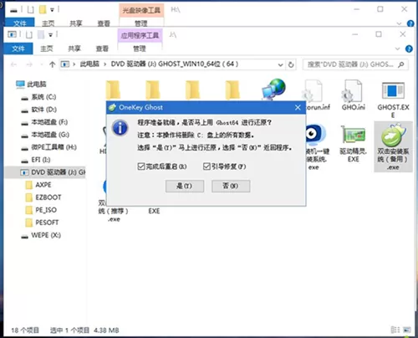Expand the ribbon with chevron arrow
418x338 pixels.
[398, 49]
